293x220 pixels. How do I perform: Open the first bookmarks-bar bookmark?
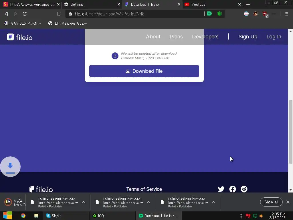pyautogui.click(x=22, y=23)
